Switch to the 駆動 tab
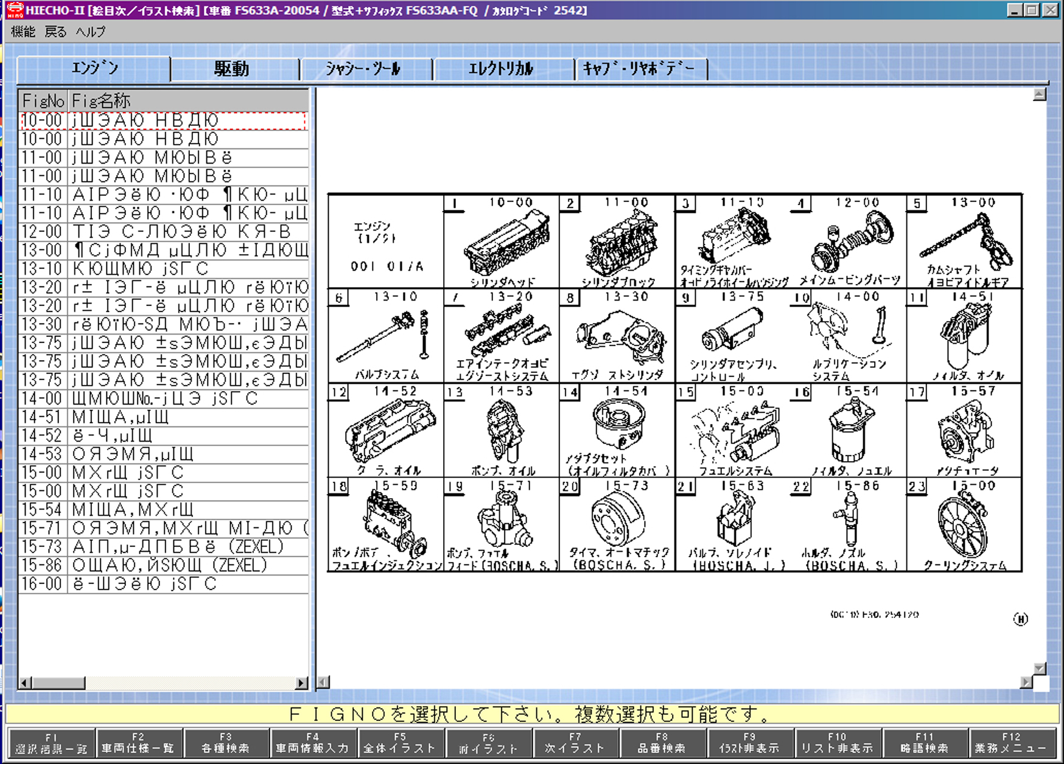Viewport: 1064px width, 764px height. tap(233, 69)
